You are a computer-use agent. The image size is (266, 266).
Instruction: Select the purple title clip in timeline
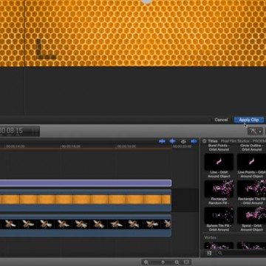tap(86, 183)
